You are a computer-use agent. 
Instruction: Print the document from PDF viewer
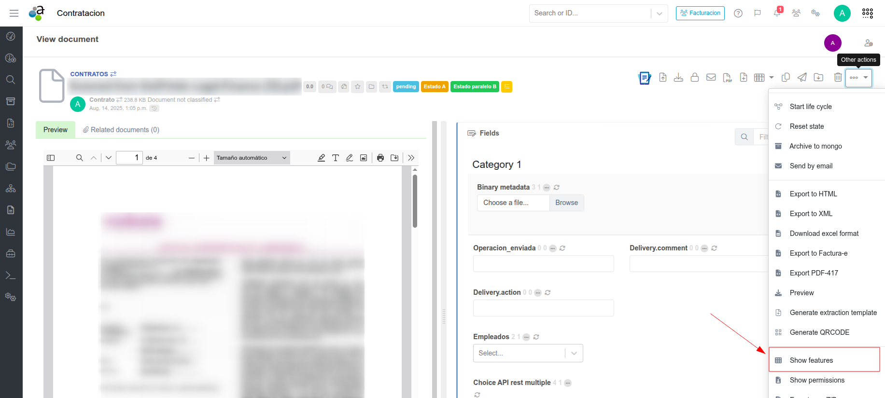[x=380, y=158]
